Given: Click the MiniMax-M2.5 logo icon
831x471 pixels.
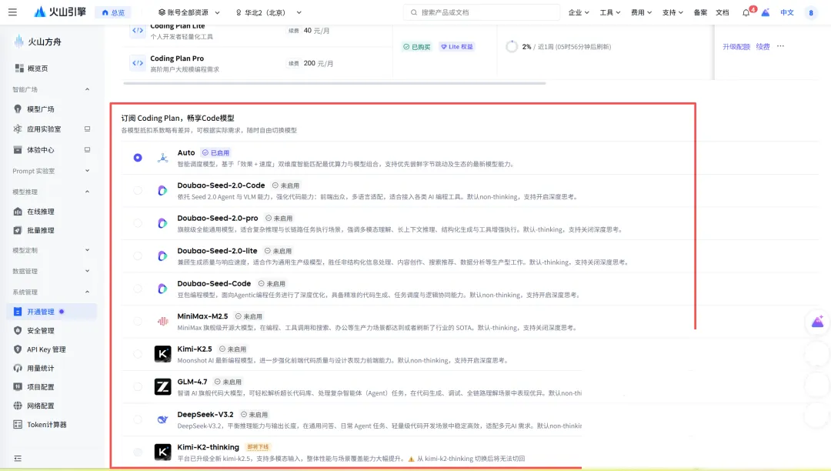Looking at the screenshot, I should tap(162, 321).
